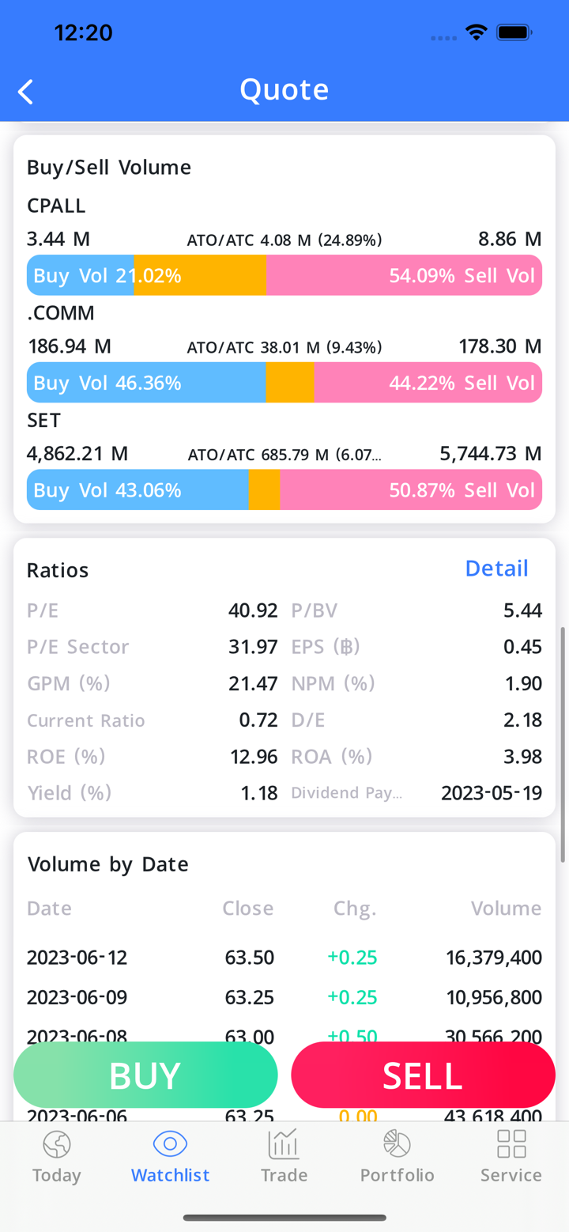The height and width of the screenshot is (1232, 569).
Task: Tap the Wi-Fi status icon
Action: point(476,33)
